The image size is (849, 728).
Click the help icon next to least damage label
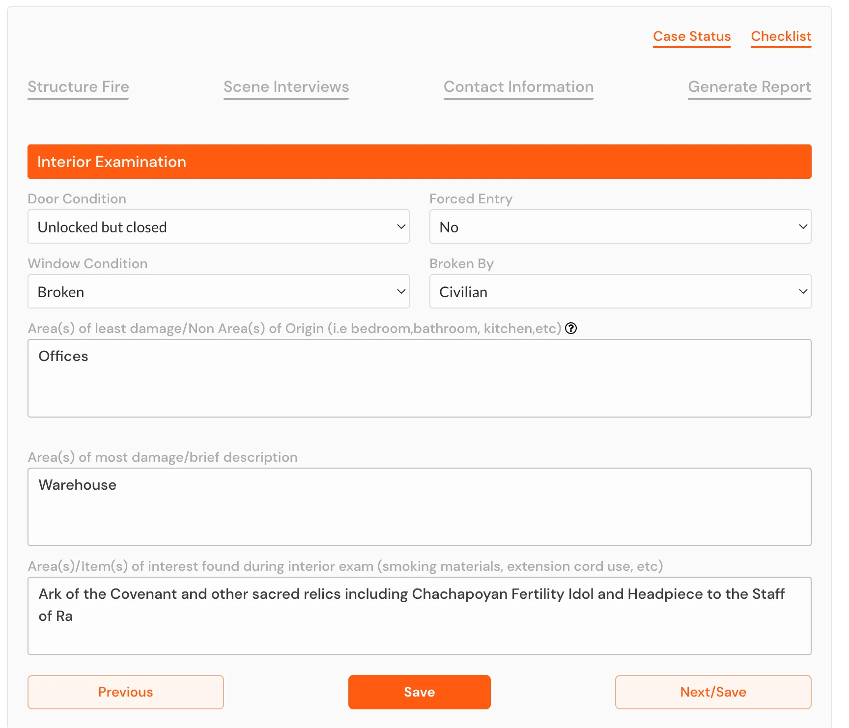coord(571,329)
